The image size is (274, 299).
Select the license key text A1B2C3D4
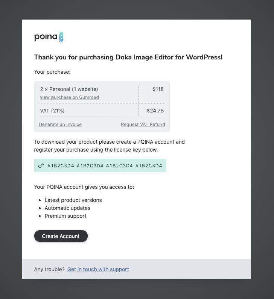tap(105, 165)
